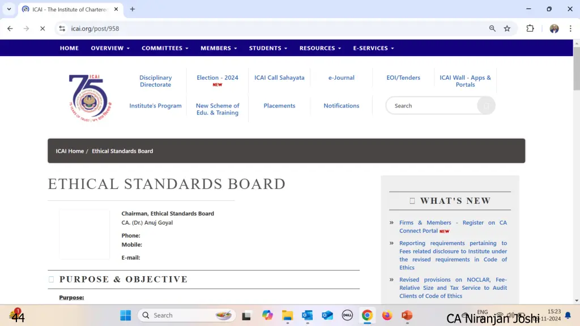The width and height of the screenshot is (580, 326).
Task: Open the Disciplinary Directorate link
Action: (155, 81)
